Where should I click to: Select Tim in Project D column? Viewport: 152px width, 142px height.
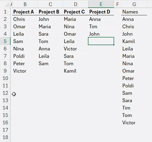click(93, 27)
